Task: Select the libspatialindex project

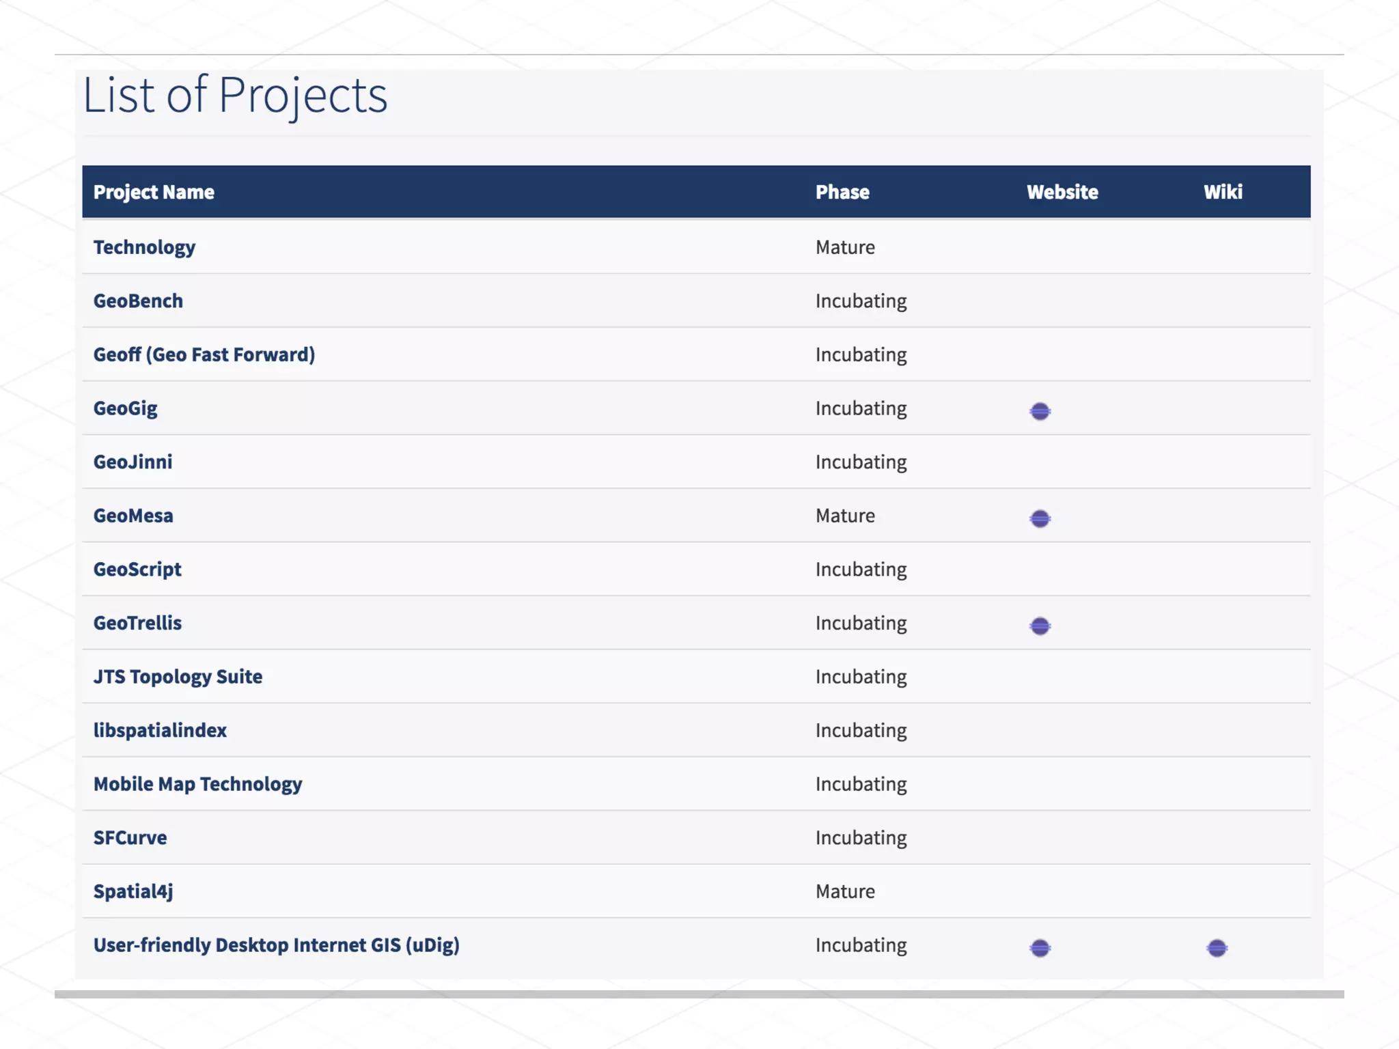Action: coord(160,730)
